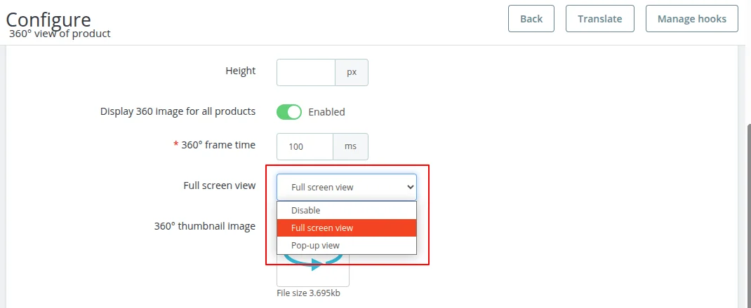Viewport: 751px width, 308px height.
Task: Click the 360° frame time label
Action: pyautogui.click(x=218, y=145)
